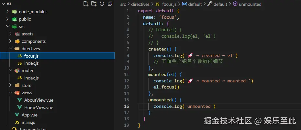Click 'export default {' on line 1
This screenshot has height=130, width=301.
coord(158,11)
